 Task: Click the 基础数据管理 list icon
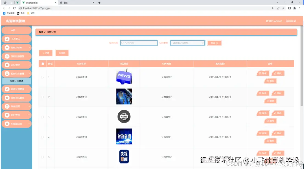(7, 56)
